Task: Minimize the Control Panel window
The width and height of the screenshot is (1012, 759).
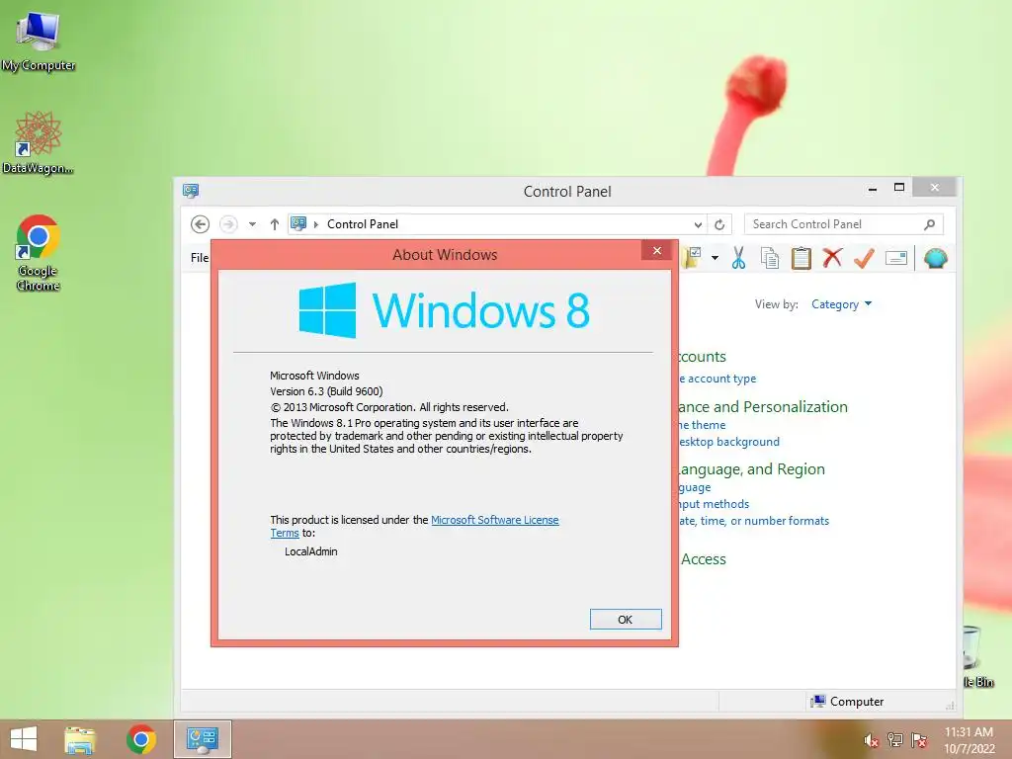Action: click(873, 189)
